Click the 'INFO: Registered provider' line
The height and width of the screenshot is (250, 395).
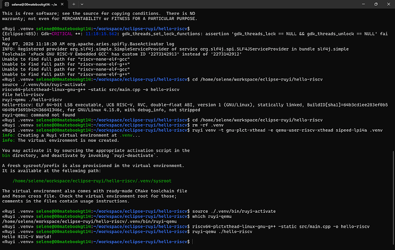coord(175,49)
